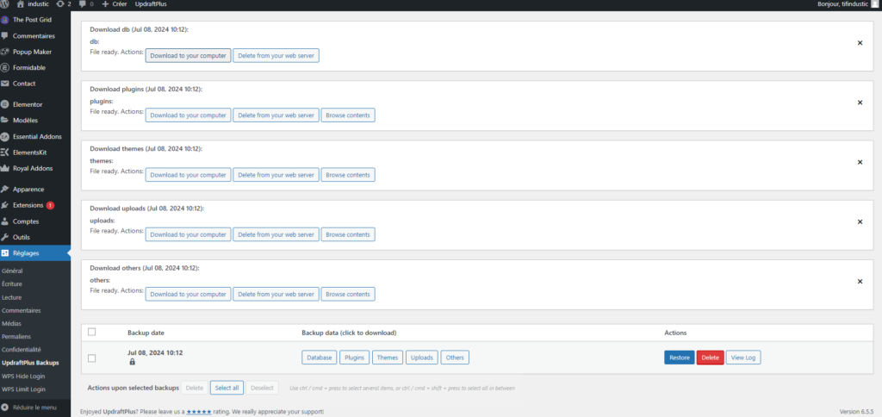882x417 pixels.
Task: Open the Bonjour, tifindustic account menu
Action: tap(846, 4)
